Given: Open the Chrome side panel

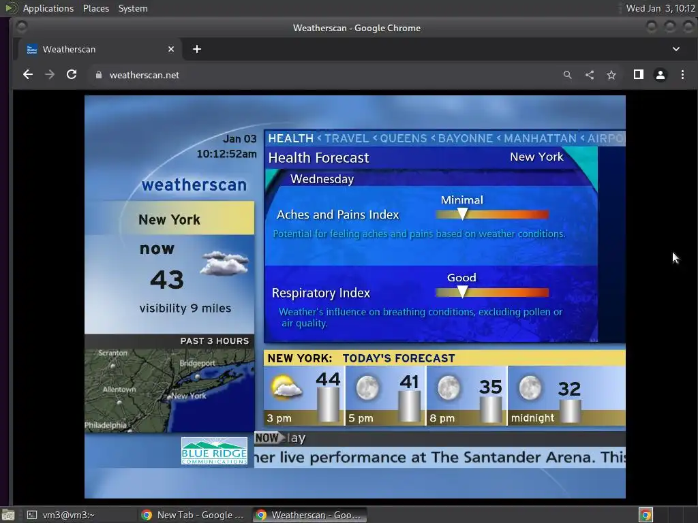Looking at the screenshot, I should coord(638,75).
